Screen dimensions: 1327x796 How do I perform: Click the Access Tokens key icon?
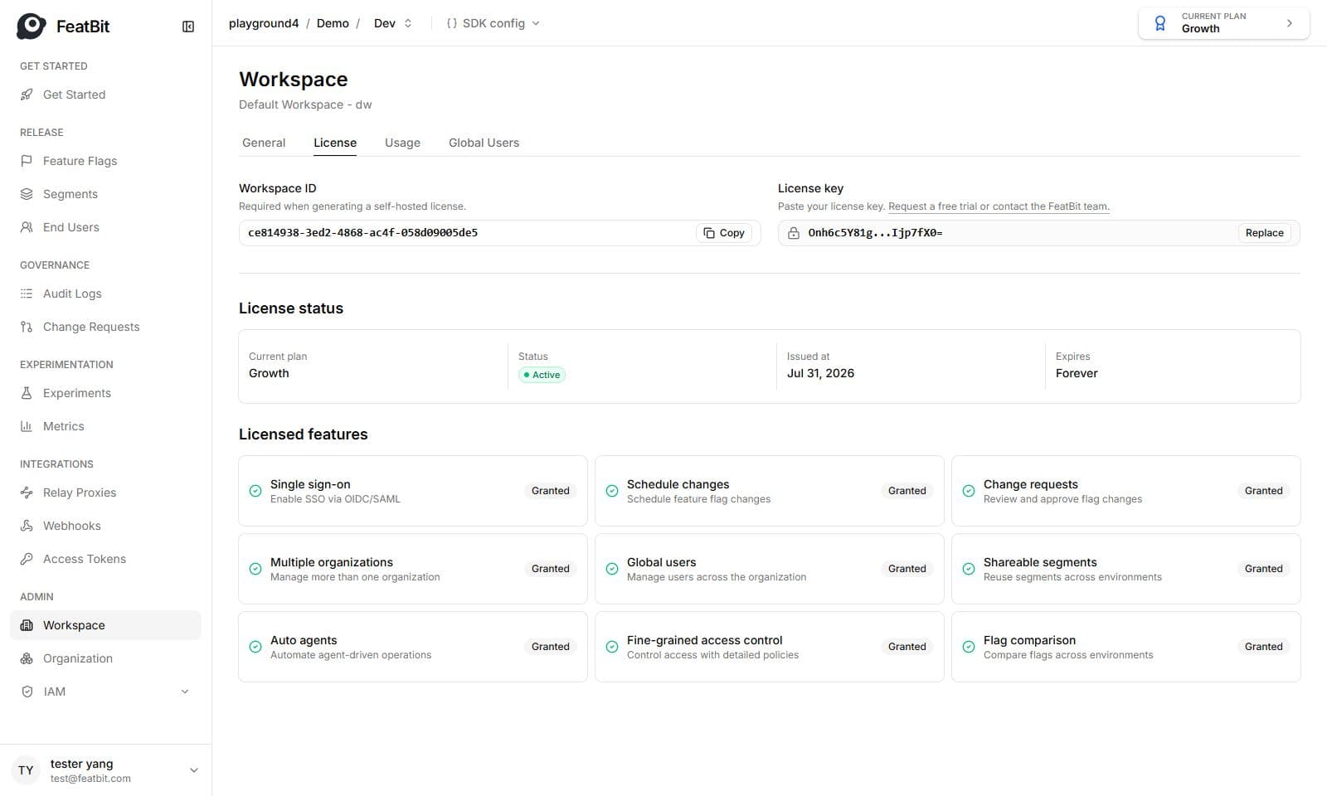(27, 559)
